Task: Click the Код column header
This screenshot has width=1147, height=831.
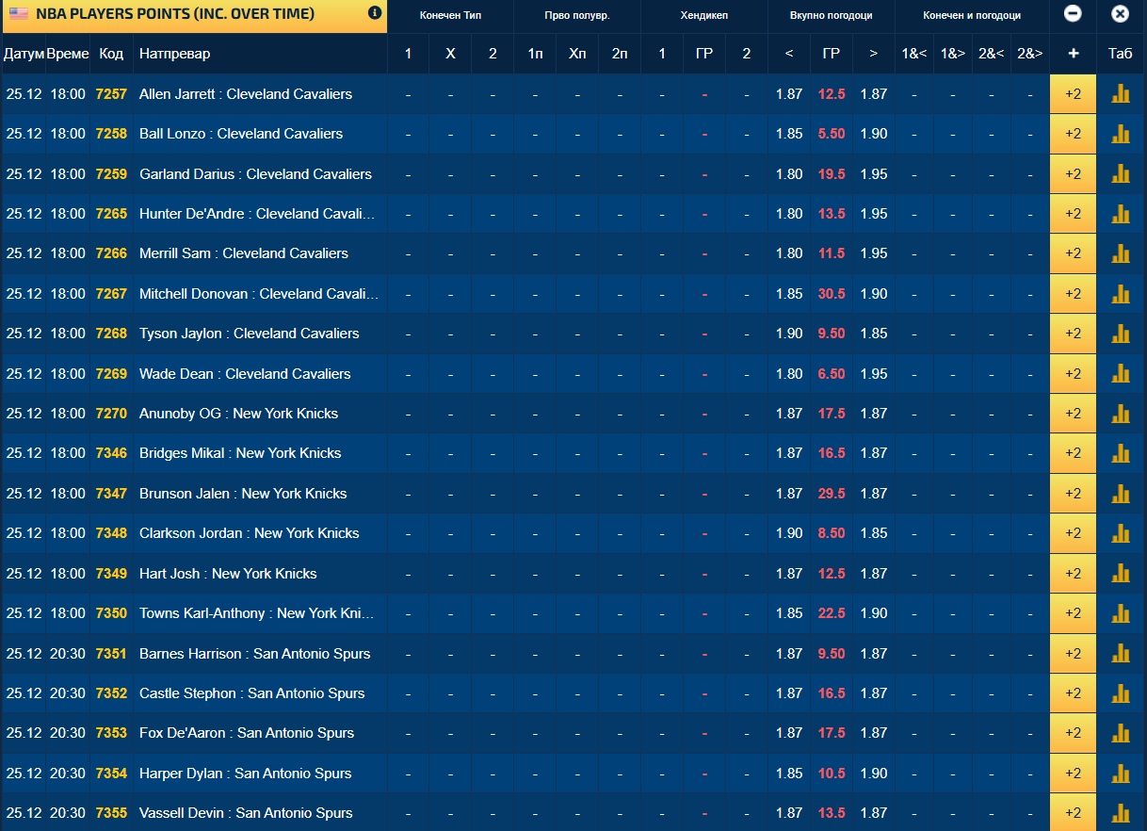Action: (x=111, y=54)
